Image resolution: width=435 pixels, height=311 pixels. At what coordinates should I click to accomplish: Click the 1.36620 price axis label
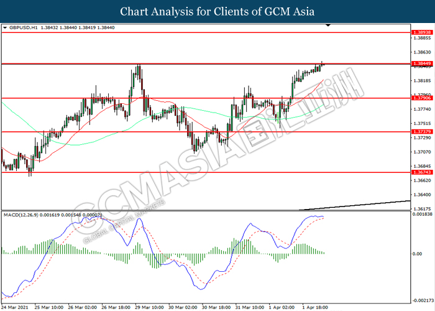(422, 180)
